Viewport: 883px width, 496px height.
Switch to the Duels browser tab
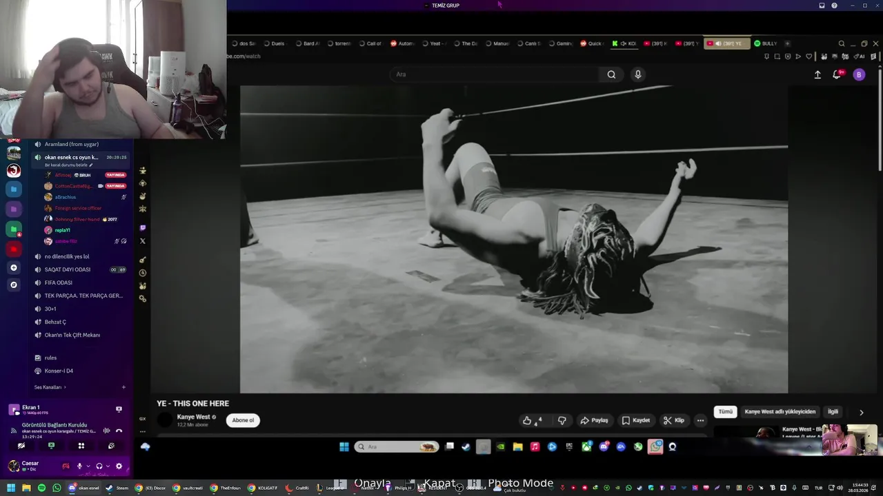(274, 43)
